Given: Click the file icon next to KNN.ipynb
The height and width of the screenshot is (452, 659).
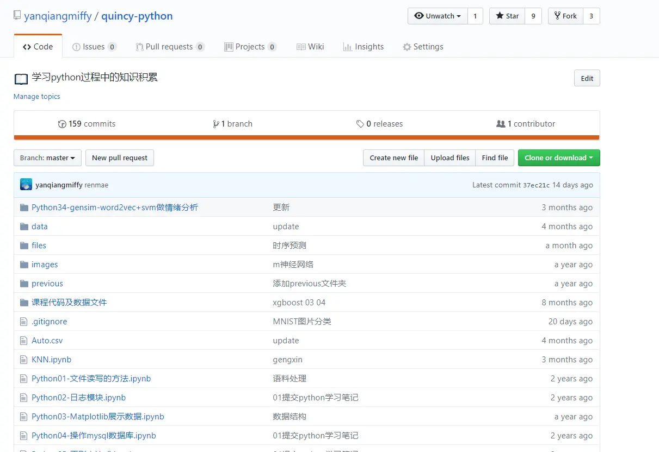Looking at the screenshot, I should point(23,360).
